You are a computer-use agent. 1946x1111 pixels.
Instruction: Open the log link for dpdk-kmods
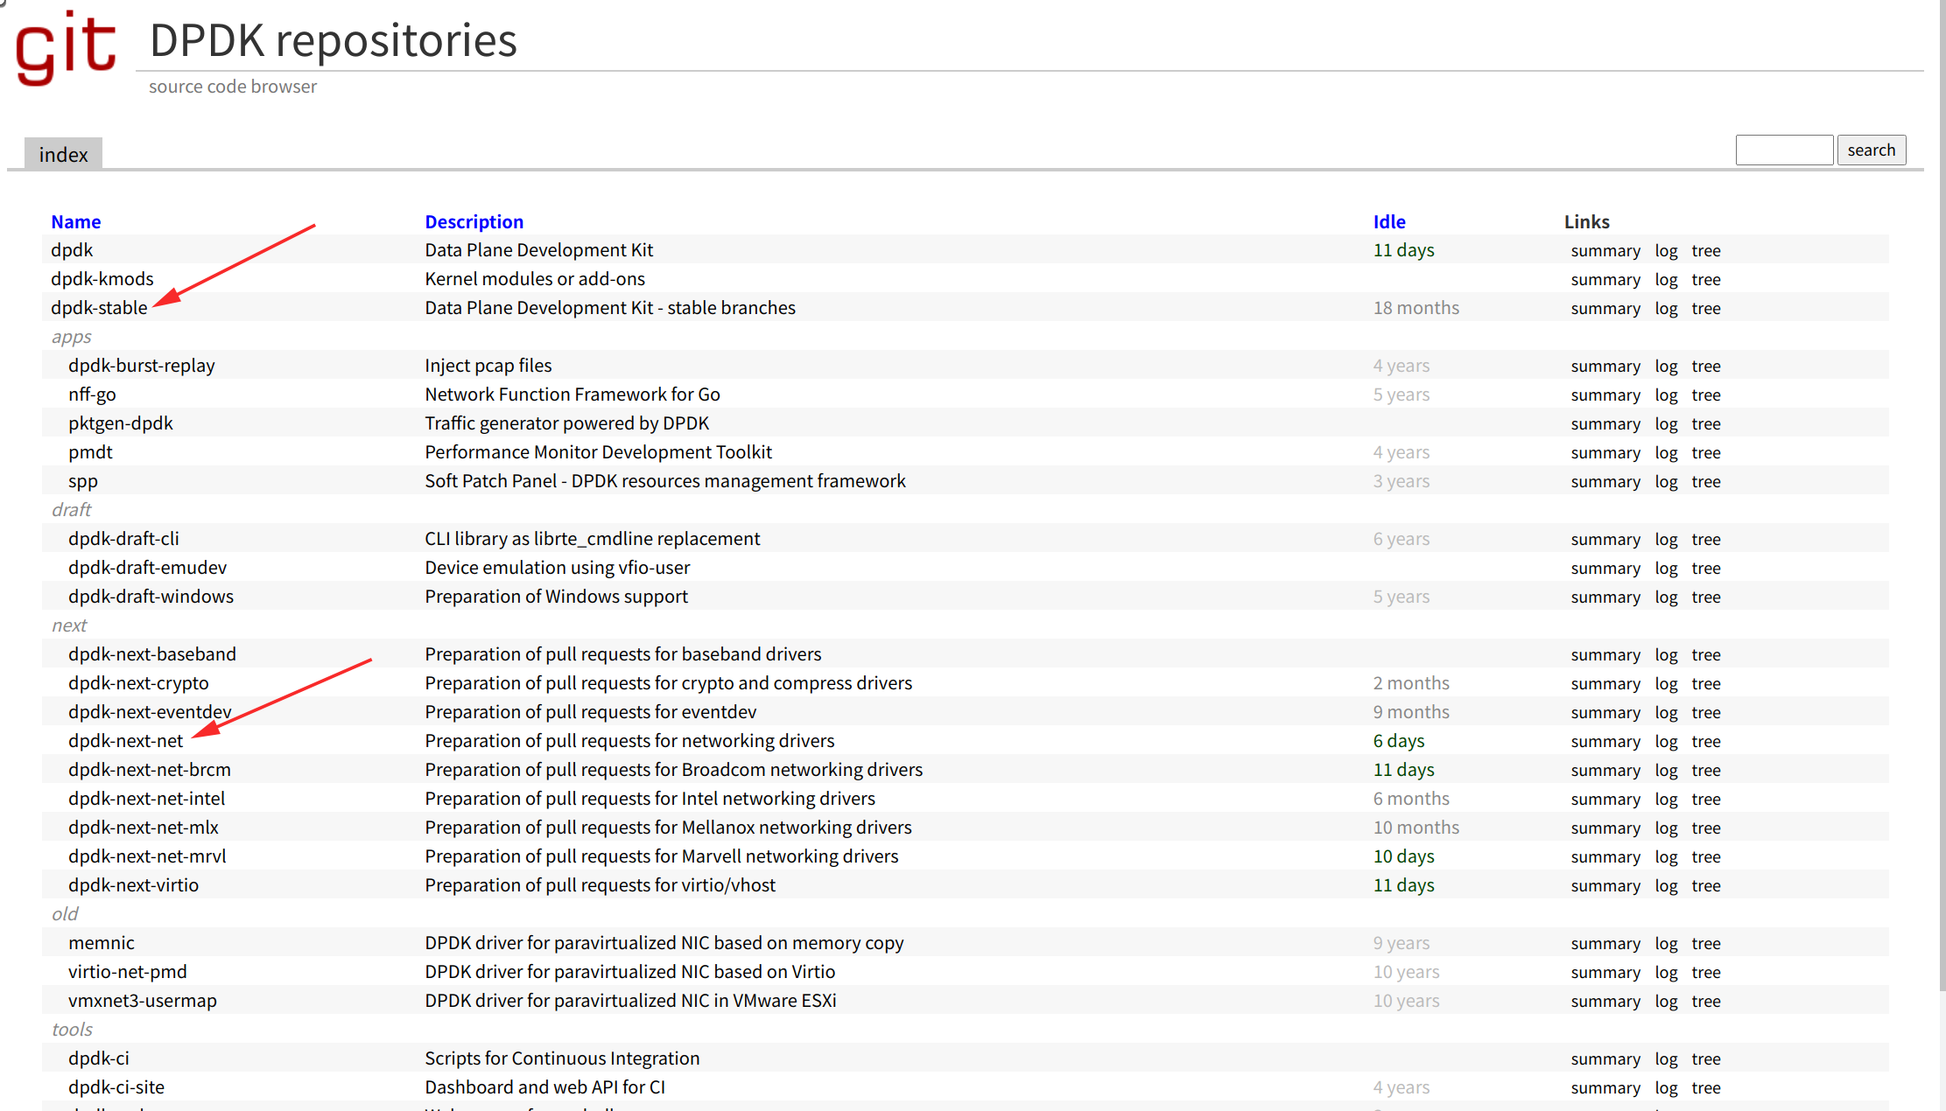pyautogui.click(x=1665, y=280)
